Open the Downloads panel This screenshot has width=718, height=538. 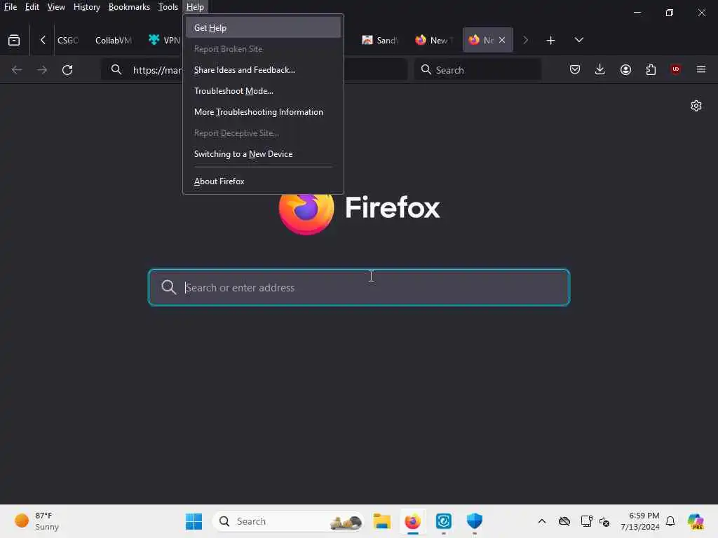(x=600, y=69)
